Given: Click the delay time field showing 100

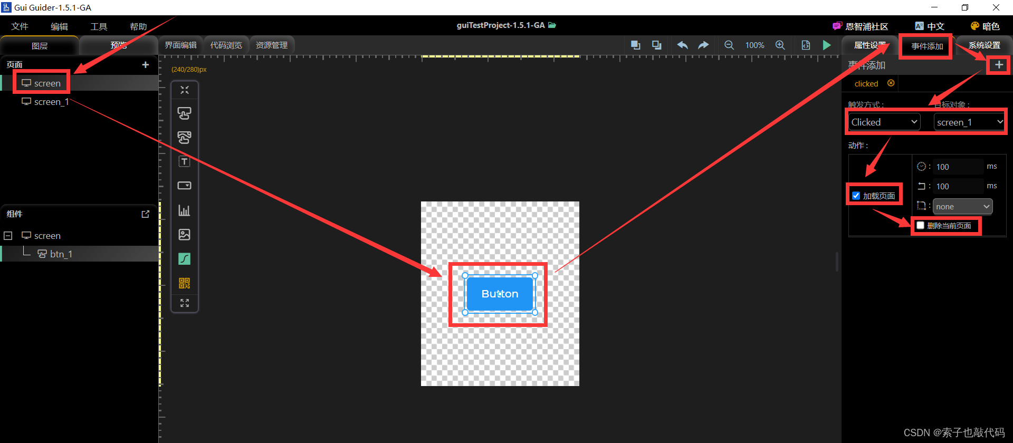Looking at the screenshot, I should 958,167.
